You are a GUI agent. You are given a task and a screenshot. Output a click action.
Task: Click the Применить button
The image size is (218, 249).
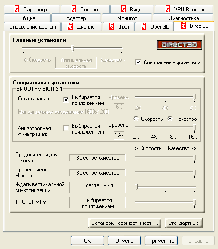161,241
